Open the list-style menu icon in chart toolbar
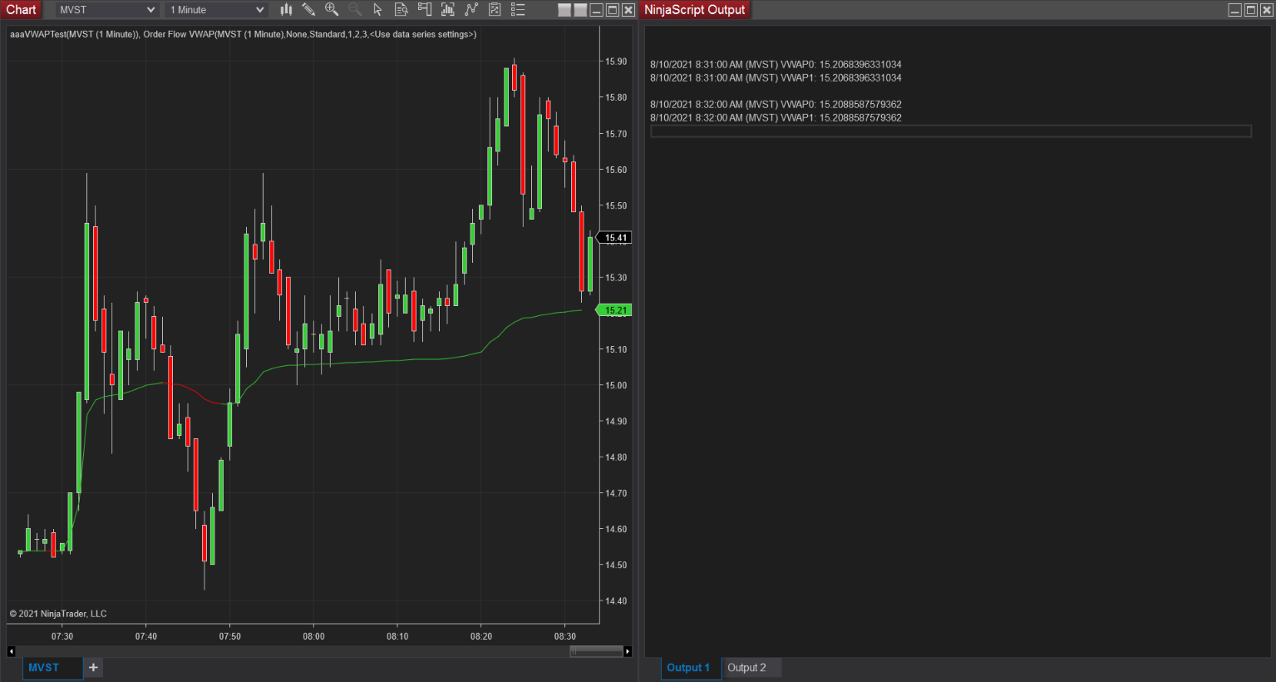The image size is (1276, 682). pyautogui.click(x=518, y=10)
